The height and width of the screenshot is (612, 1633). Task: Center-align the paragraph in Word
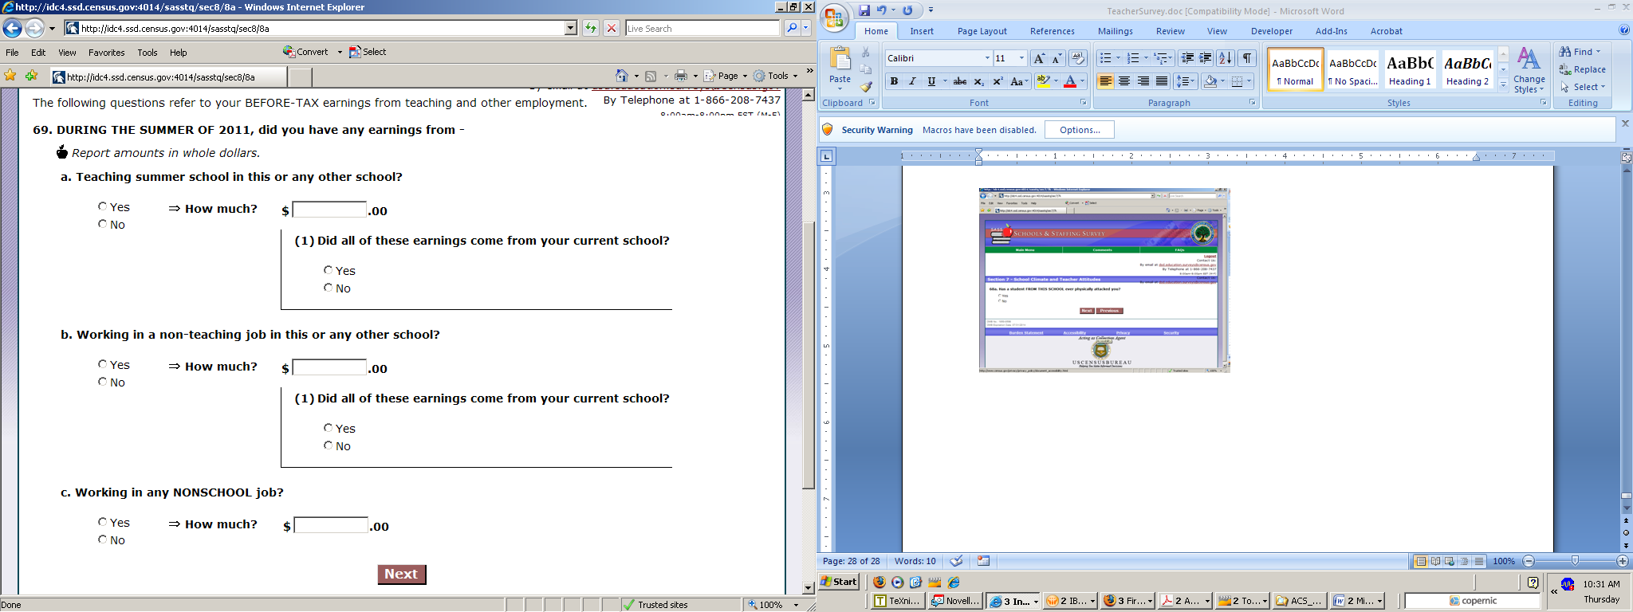(x=1124, y=81)
